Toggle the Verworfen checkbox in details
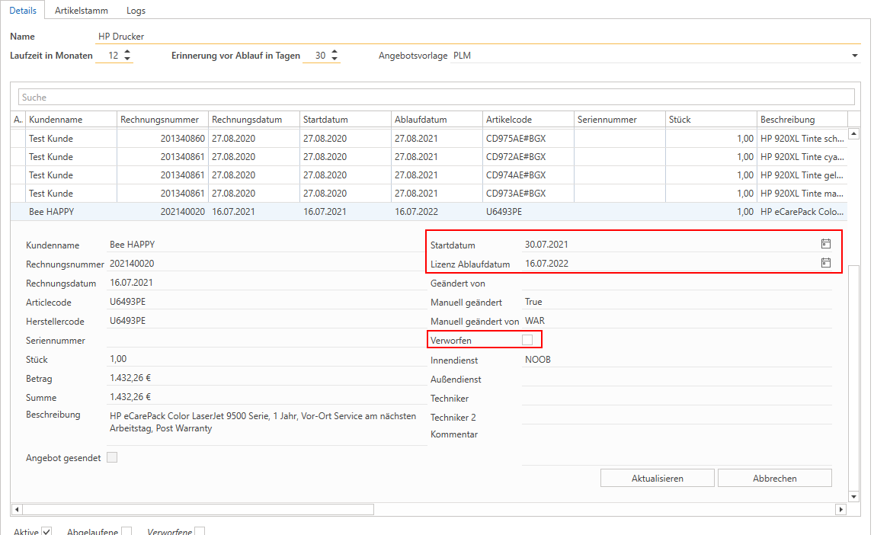Viewport: 874px width, 535px height. tap(527, 340)
